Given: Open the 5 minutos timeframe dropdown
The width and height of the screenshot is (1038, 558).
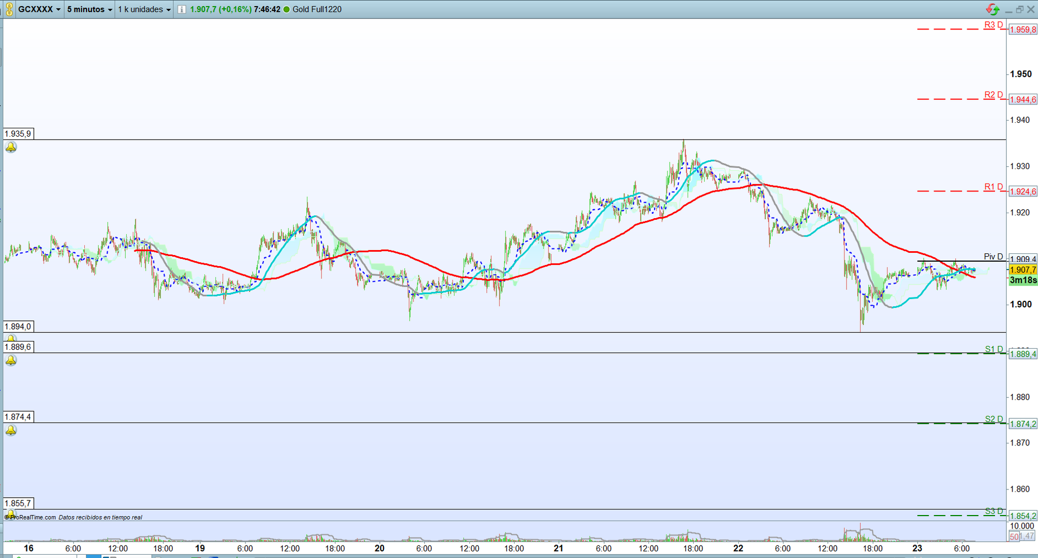Looking at the screenshot, I should [x=89, y=9].
